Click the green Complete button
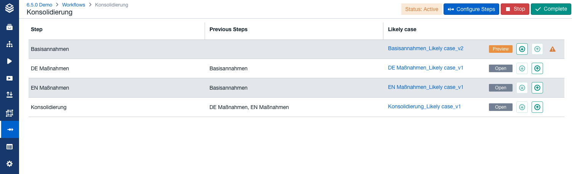This screenshot has height=174, width=572. [551, 9]
